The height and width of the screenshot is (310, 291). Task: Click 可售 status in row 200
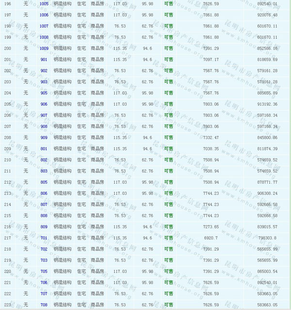pos(168,48)
